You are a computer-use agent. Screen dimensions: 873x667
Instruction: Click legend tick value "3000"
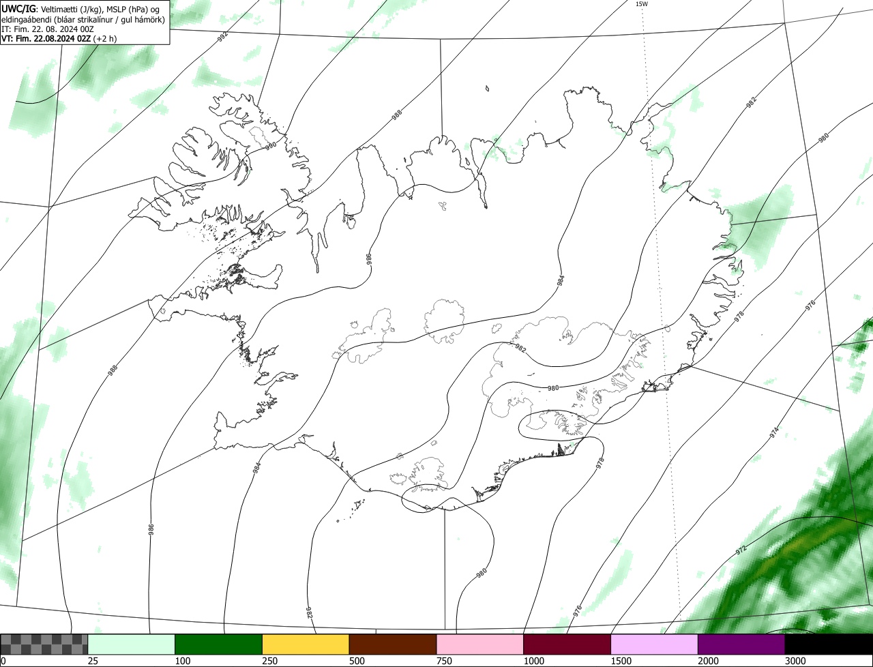795,662
